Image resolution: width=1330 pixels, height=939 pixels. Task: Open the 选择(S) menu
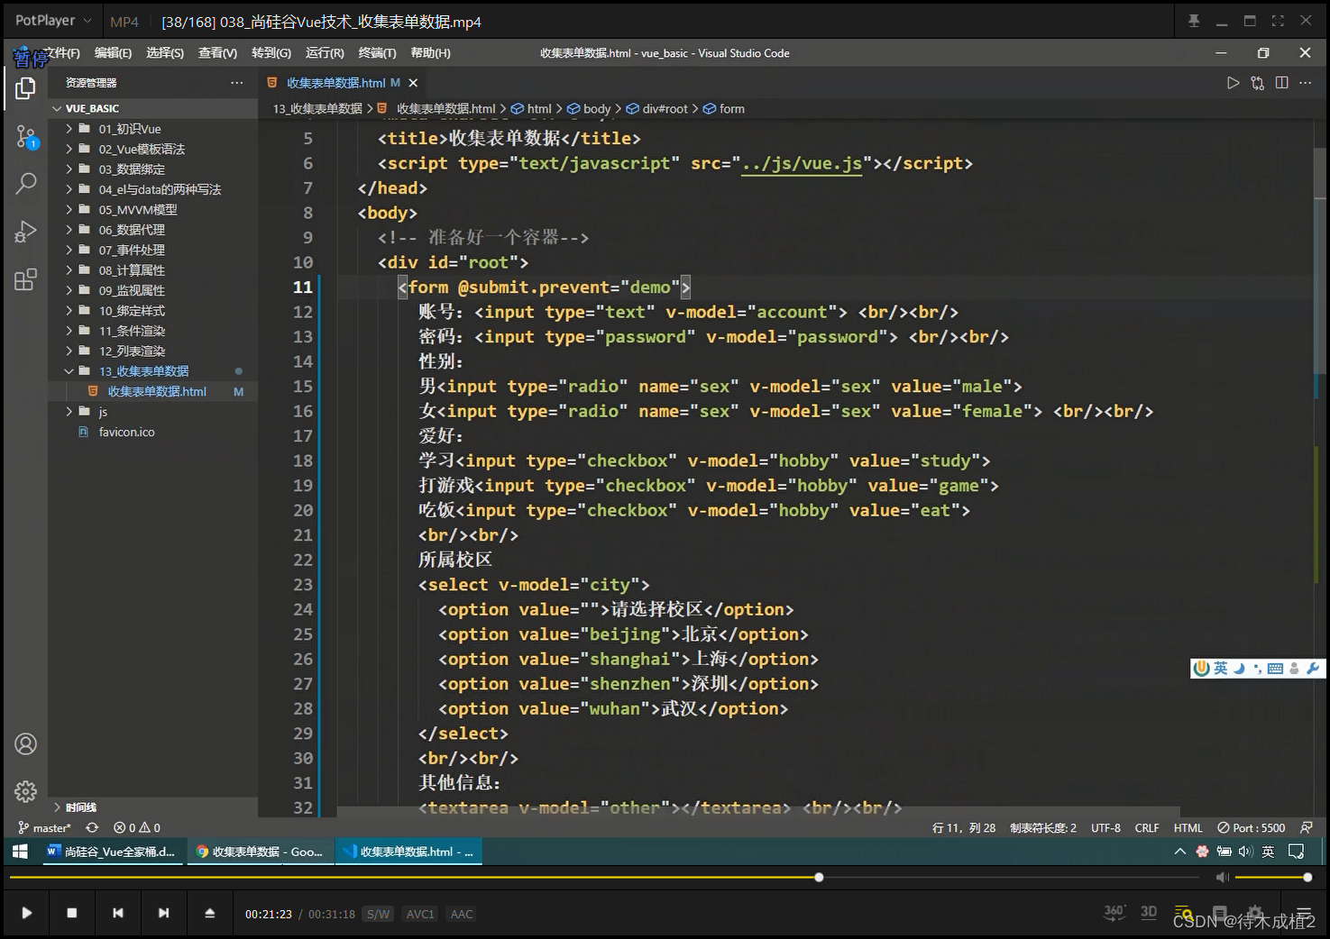pyautogui.click(x=165, y=53)
